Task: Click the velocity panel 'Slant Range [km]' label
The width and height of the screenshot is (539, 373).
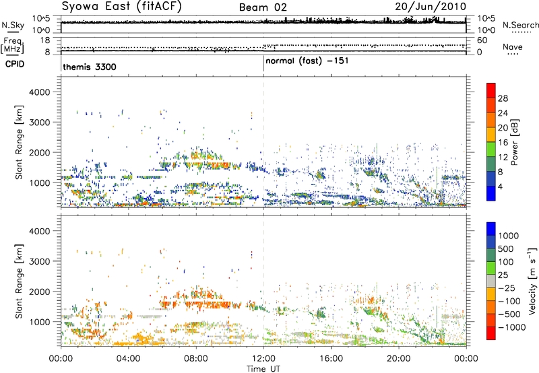Action: (19, 281)
